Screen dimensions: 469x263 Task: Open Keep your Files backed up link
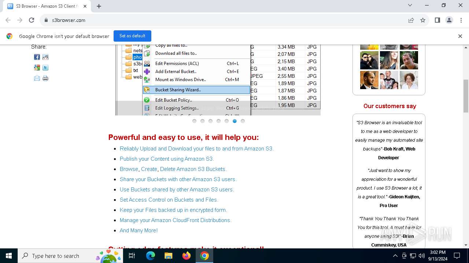click(173, 210)
